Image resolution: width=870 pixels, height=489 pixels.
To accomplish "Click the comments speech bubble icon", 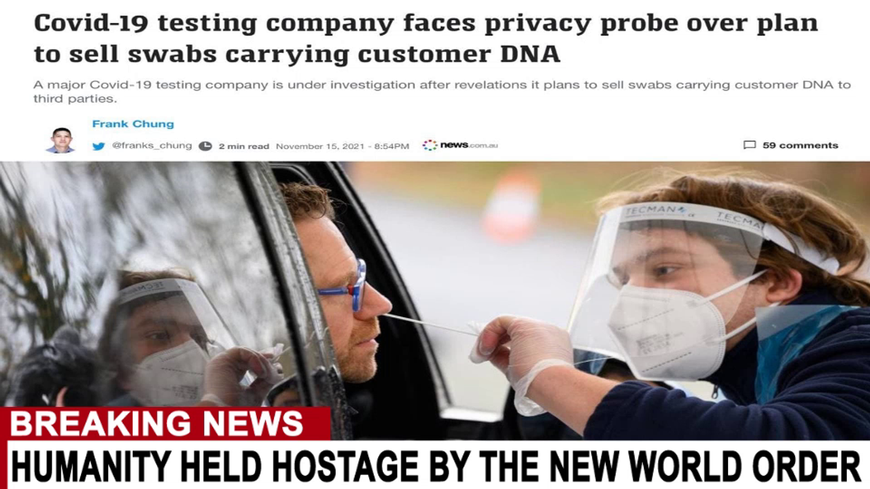I will tap(750, 145).
